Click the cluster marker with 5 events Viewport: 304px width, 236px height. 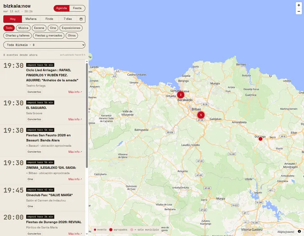201,115
